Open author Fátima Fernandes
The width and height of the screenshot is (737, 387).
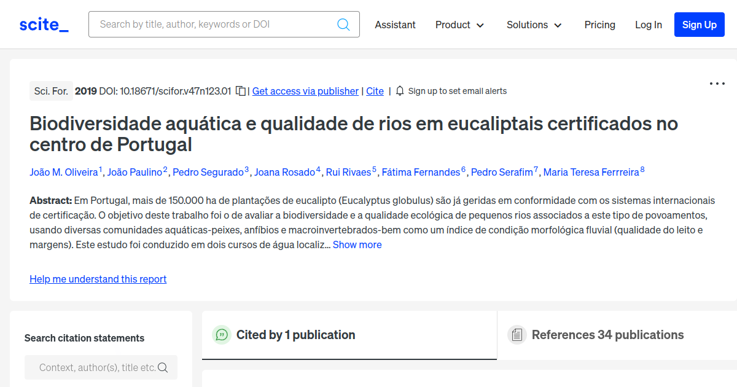pyautogui.click(x=421, y=172)
